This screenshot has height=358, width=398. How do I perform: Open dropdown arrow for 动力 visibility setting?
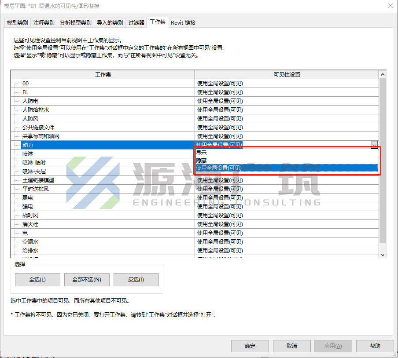pos(374,145)
